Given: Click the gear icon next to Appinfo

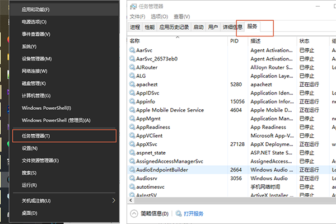Looking at the screenshot, I should pos(132,101).
